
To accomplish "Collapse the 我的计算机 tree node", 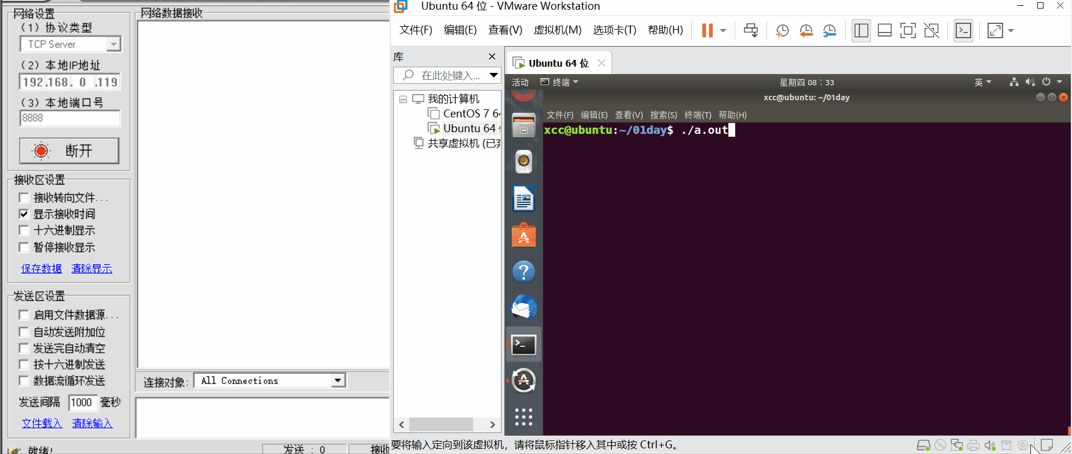I will pyautogui.click(x=403, y=99).
